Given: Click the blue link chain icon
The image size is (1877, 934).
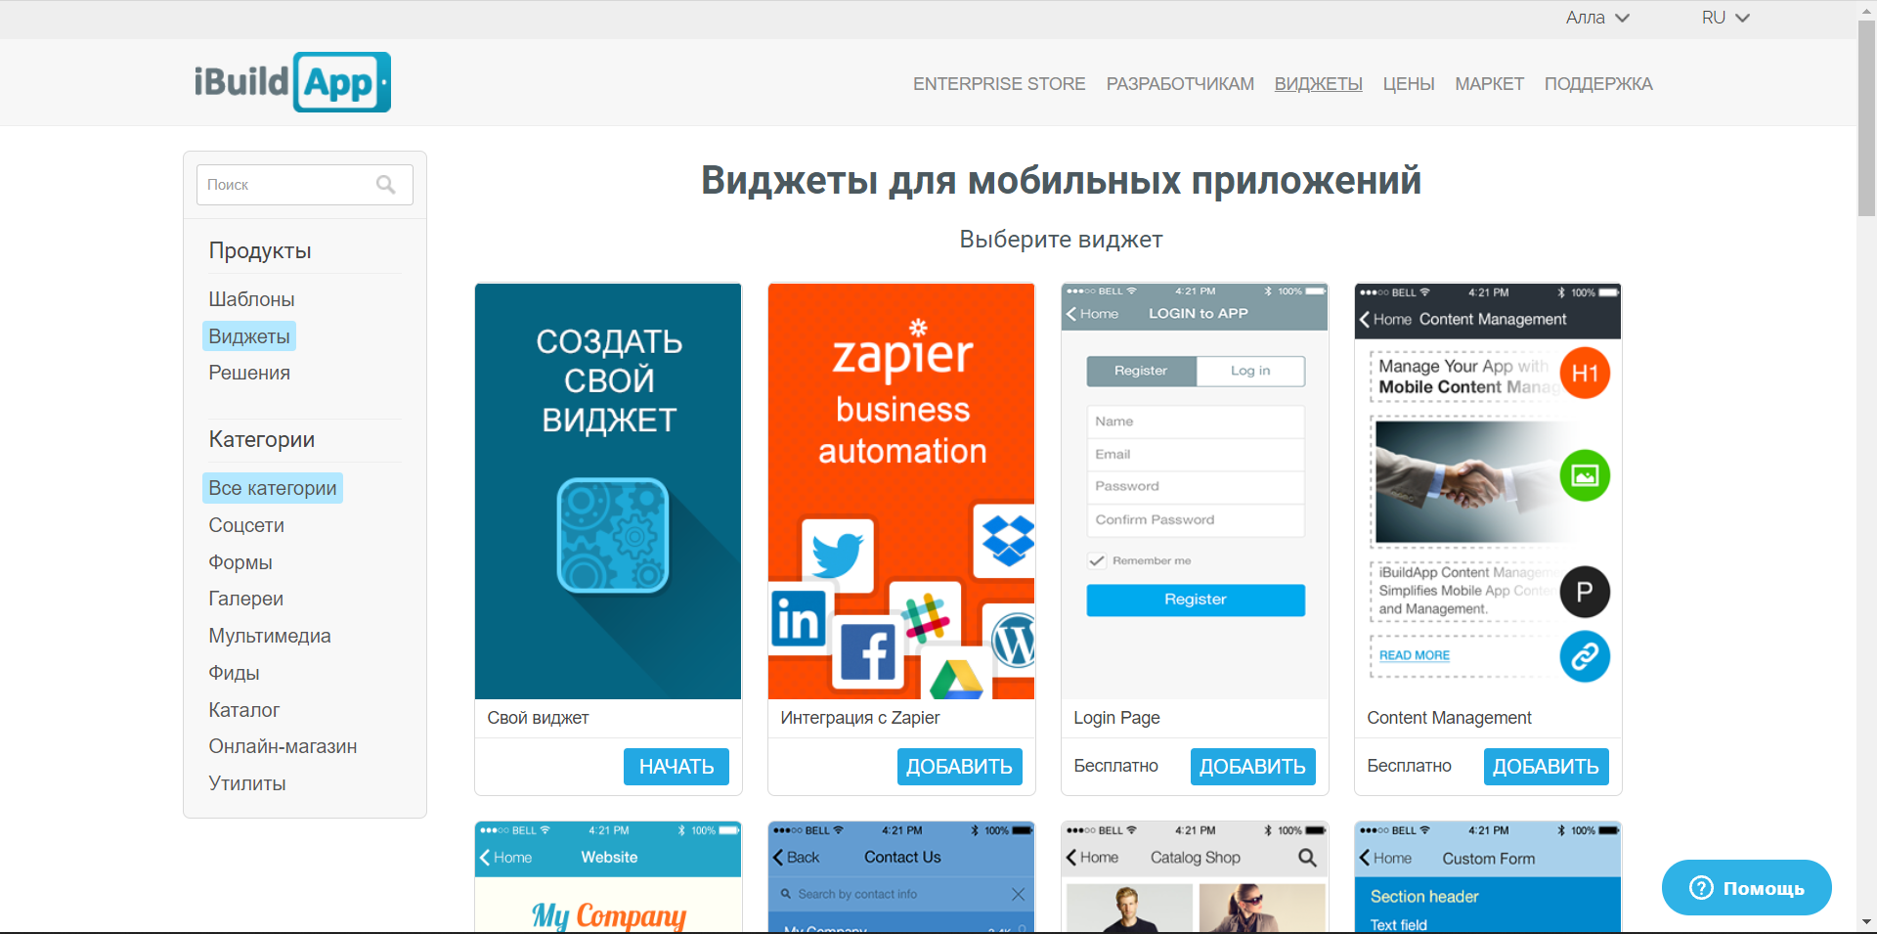Looking at the screenshot, I should tap(1585, 656).
